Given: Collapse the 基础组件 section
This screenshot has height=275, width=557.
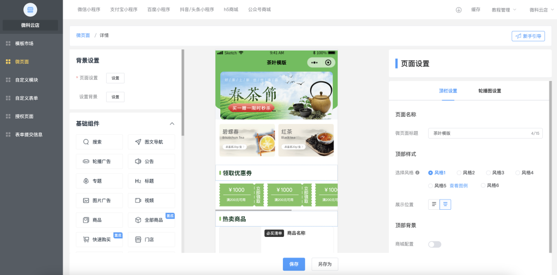Looking at the screenshot, I should pyautogui.click(x=172, y=124).
